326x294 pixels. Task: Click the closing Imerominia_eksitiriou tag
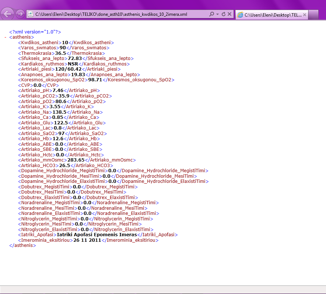130,240
